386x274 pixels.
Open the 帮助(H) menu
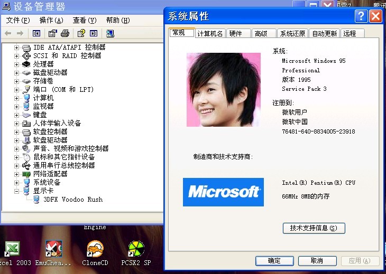(118, 20)
